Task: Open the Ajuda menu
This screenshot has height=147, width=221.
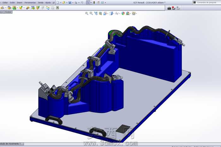Action: [48, 3]
